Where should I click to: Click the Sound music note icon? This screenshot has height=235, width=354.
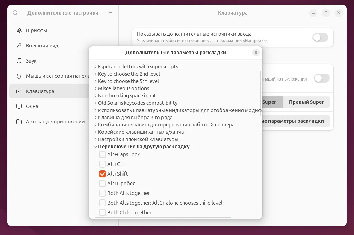(x=19, y=61)
